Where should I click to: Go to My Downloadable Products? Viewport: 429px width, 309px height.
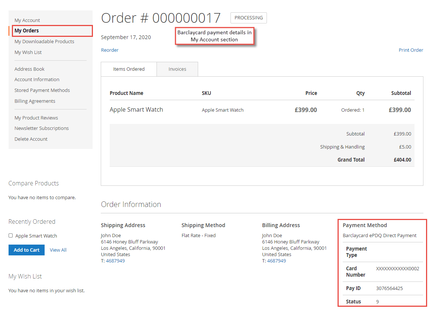[44, 41]
